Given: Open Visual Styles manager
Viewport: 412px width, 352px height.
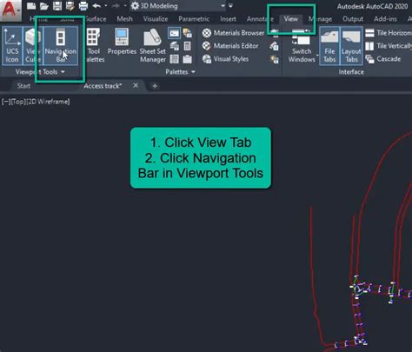Looking at the screenshot, I should pyautogui.click(x=225, y=59).
